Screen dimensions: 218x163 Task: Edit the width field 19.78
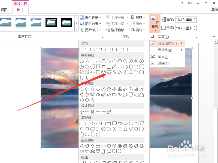pyautogui.click(x=184, y=28)
